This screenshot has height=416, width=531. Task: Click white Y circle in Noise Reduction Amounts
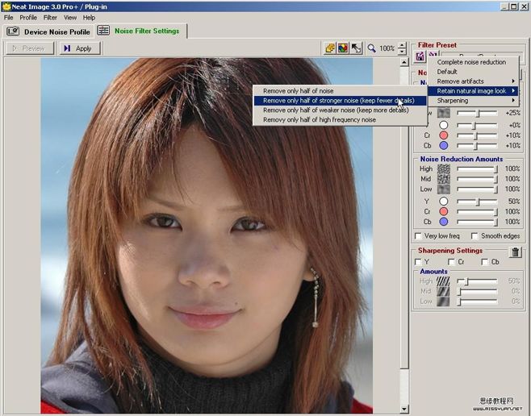(x=444, y=202)
